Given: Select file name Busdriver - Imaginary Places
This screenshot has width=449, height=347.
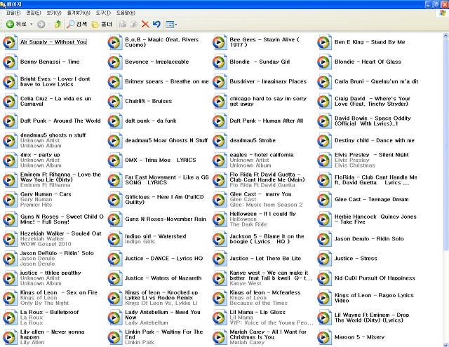Looking at the screenshot, I should click(268, 81).
